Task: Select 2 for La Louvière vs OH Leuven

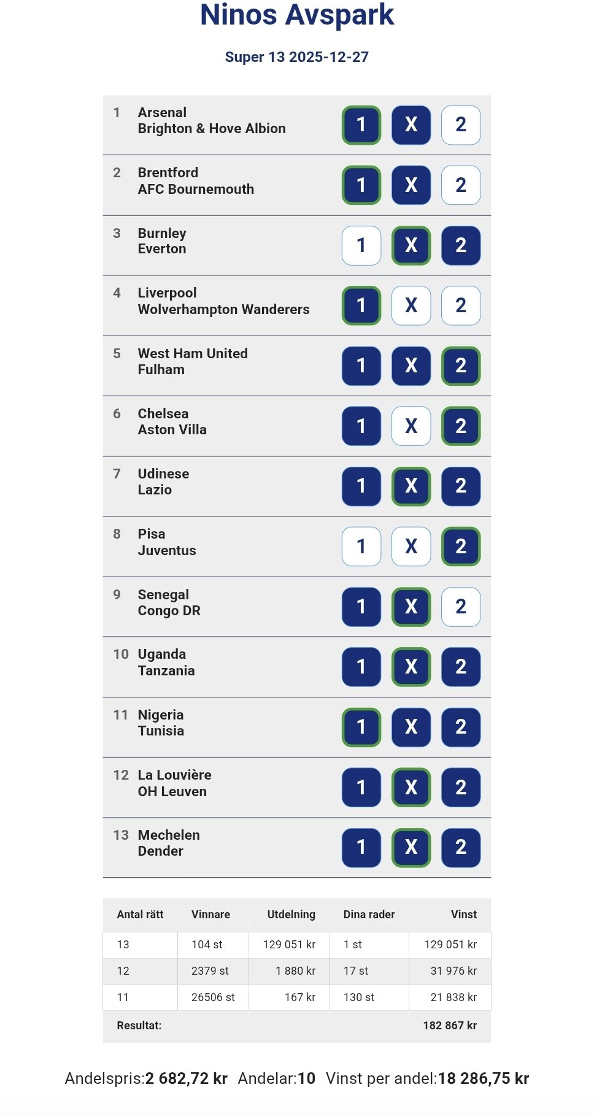Action: pos(460,787)
